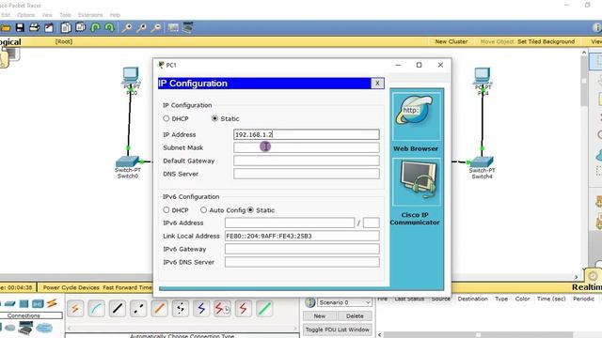Open the Options menu

[25, 15]
